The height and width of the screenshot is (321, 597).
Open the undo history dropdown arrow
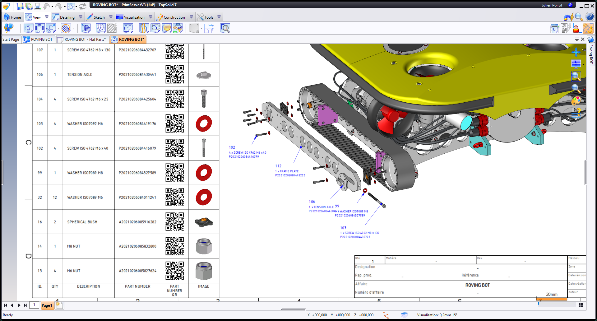click(x=52, y=7)
